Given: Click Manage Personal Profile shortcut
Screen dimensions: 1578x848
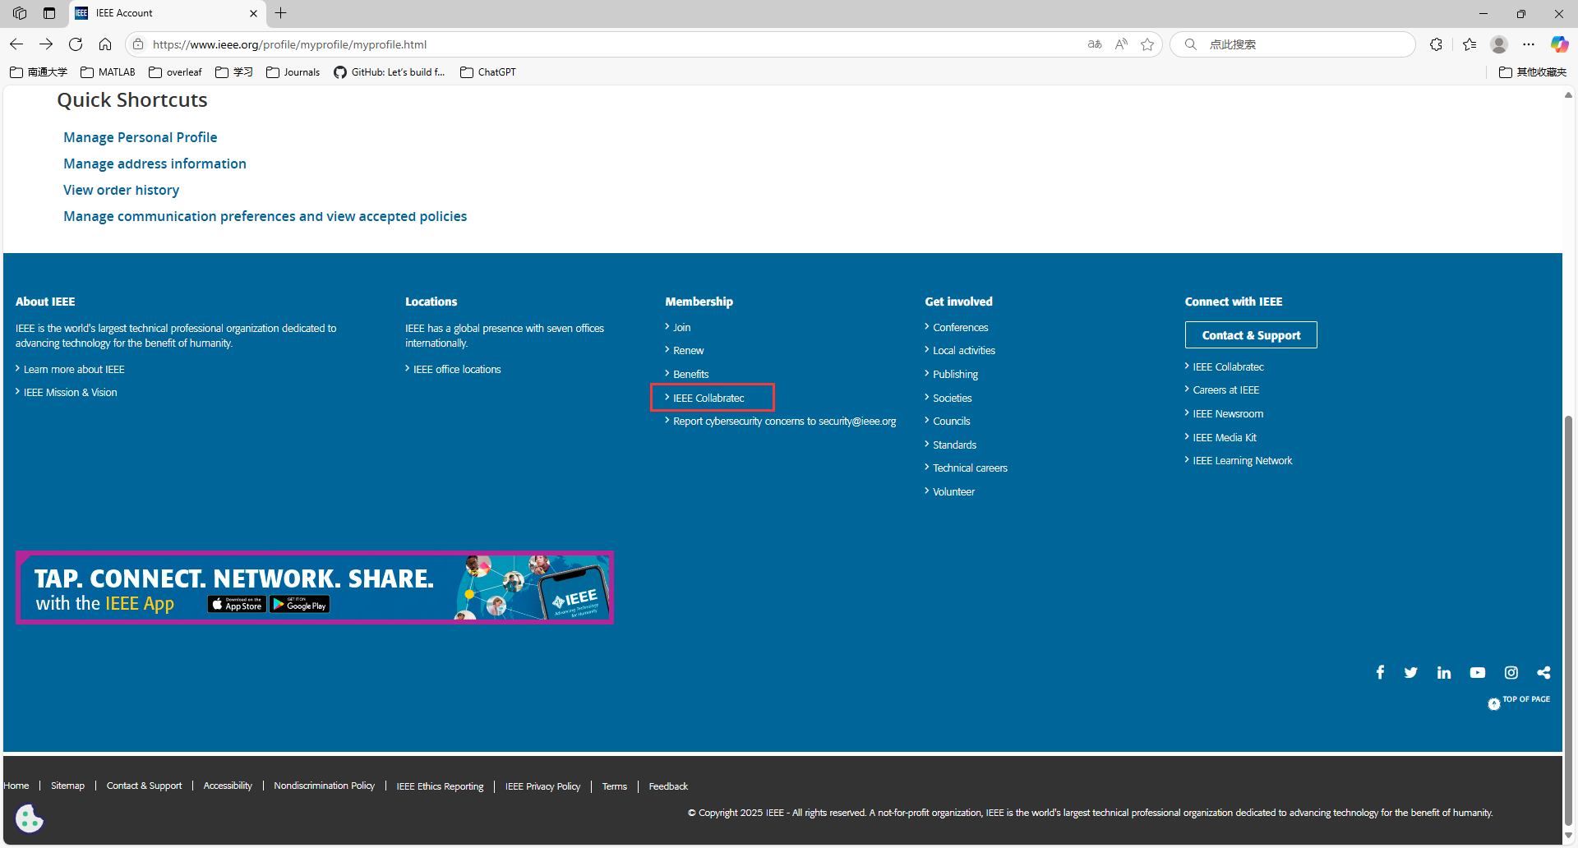Looking at the screenshot, I should (141, 137).
